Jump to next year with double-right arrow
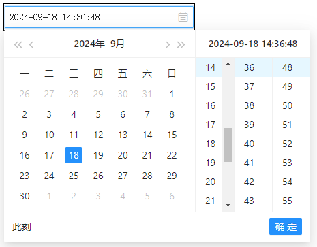Screen dimensions: 317x247 pos(181,44)
